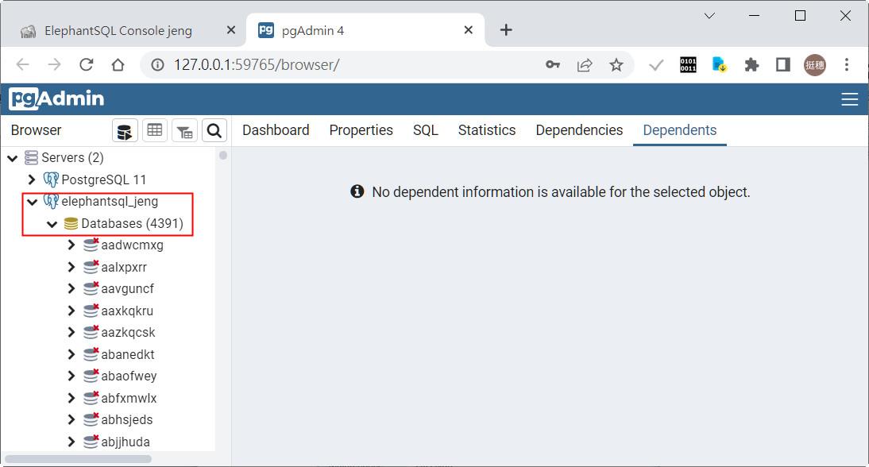Bookmark this page with the star

pyautogui.click(x=616, y=65)
